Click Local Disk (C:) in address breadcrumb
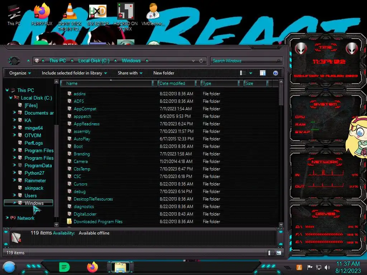 pyautogui.click(x=94, y=61)
